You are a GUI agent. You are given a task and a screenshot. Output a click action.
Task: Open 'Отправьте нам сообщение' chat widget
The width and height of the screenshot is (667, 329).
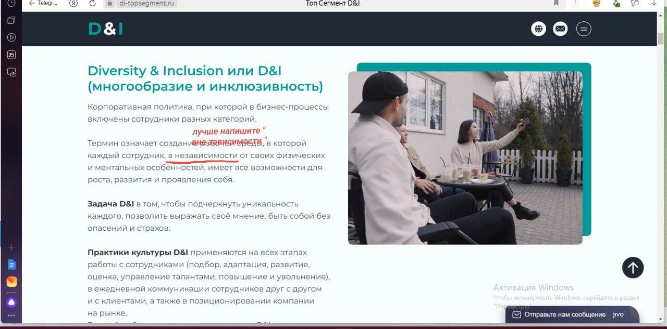point(572,315)
